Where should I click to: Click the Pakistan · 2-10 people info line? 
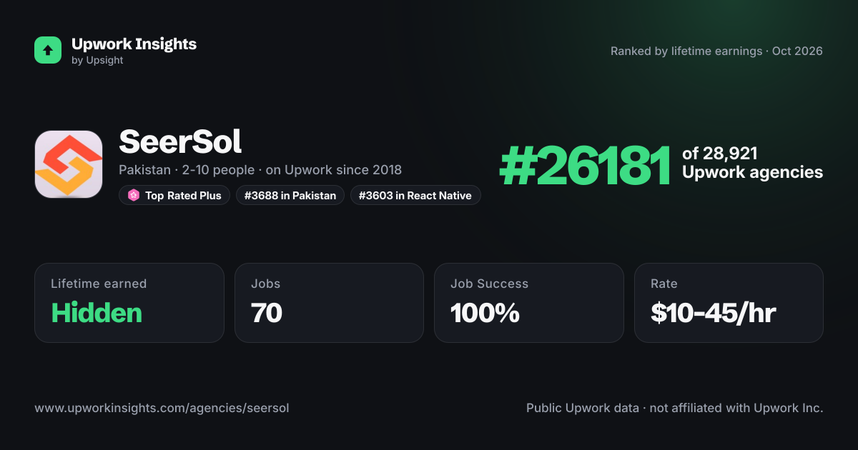coord(260,170)
